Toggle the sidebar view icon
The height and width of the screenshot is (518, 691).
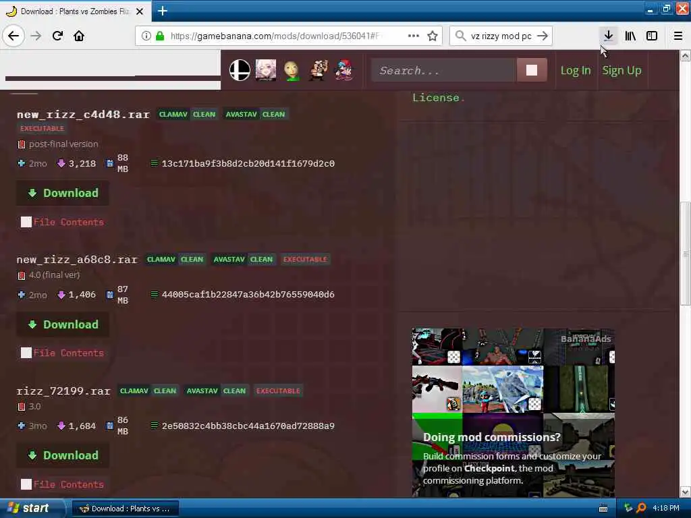[x=652, y=36]
